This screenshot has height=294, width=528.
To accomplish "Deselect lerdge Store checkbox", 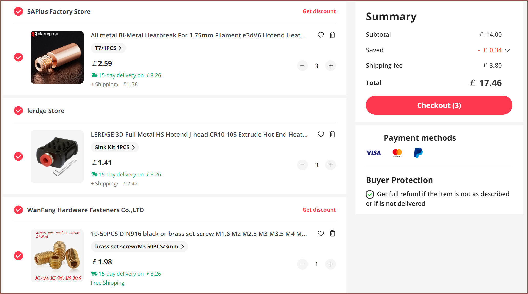I will pyautogui.click(x=18, y=111).
